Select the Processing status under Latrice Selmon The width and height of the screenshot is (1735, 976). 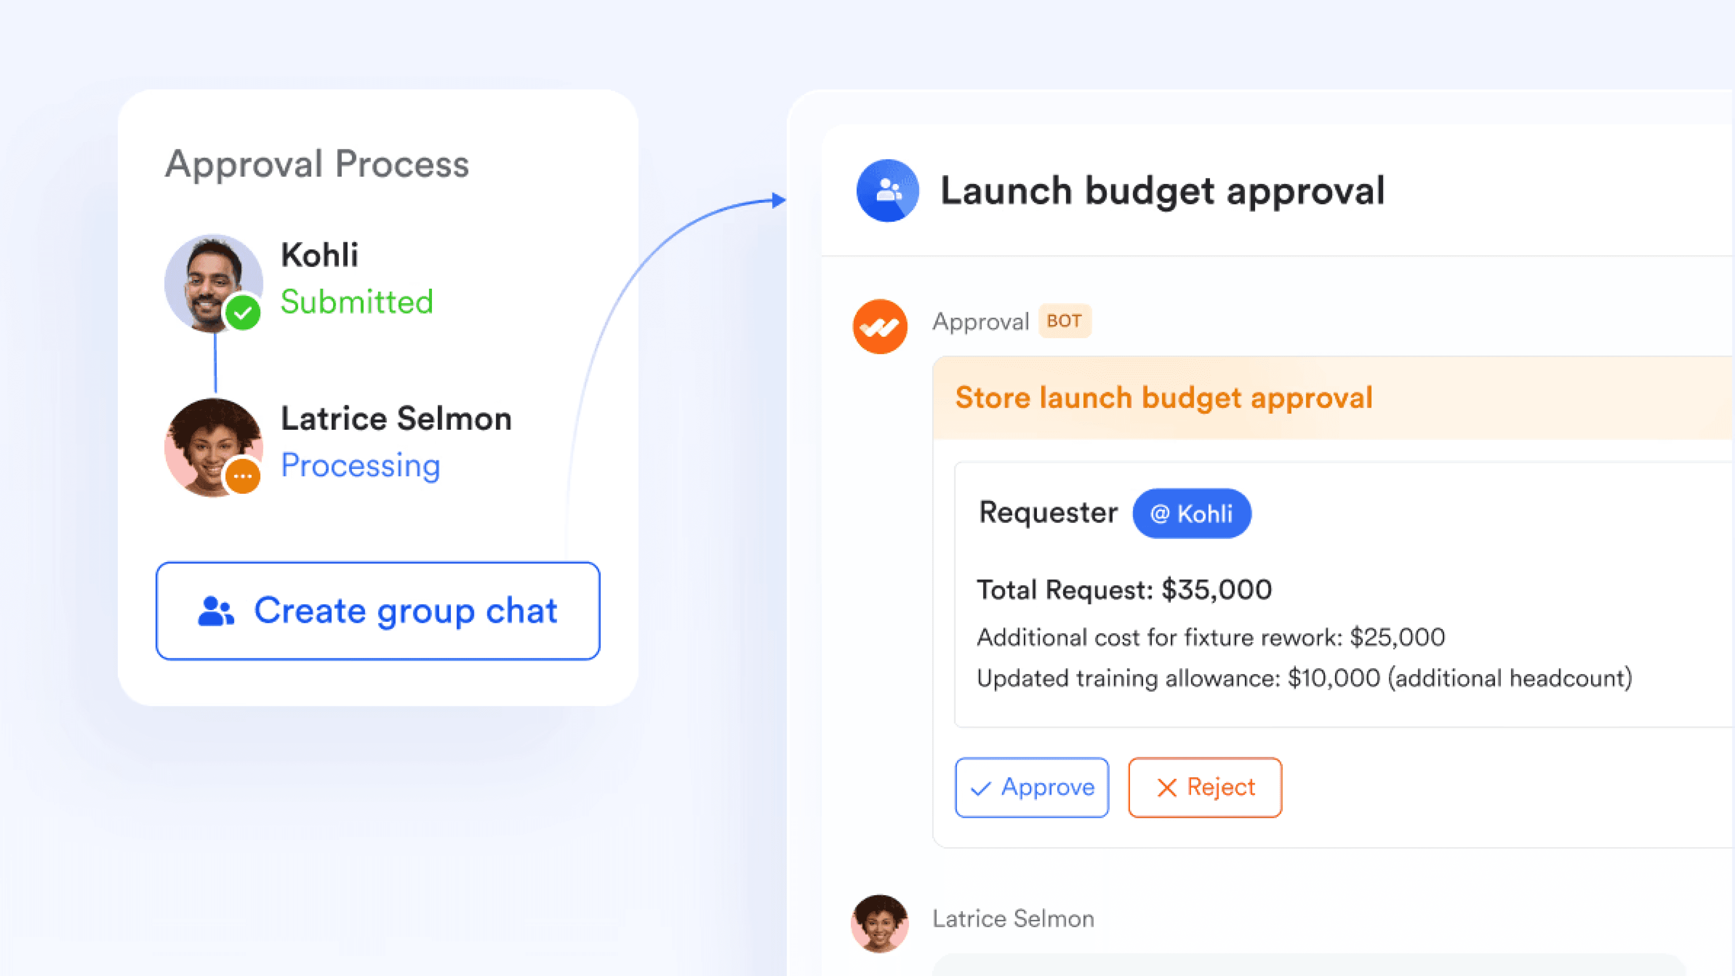coord(361,465)
